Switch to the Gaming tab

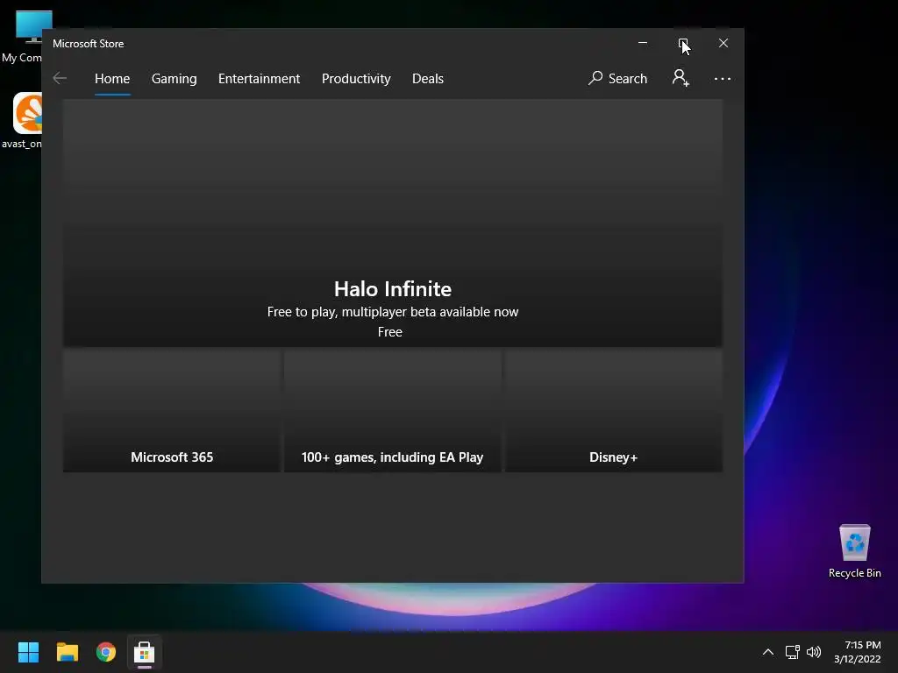(x=175, y=78)
